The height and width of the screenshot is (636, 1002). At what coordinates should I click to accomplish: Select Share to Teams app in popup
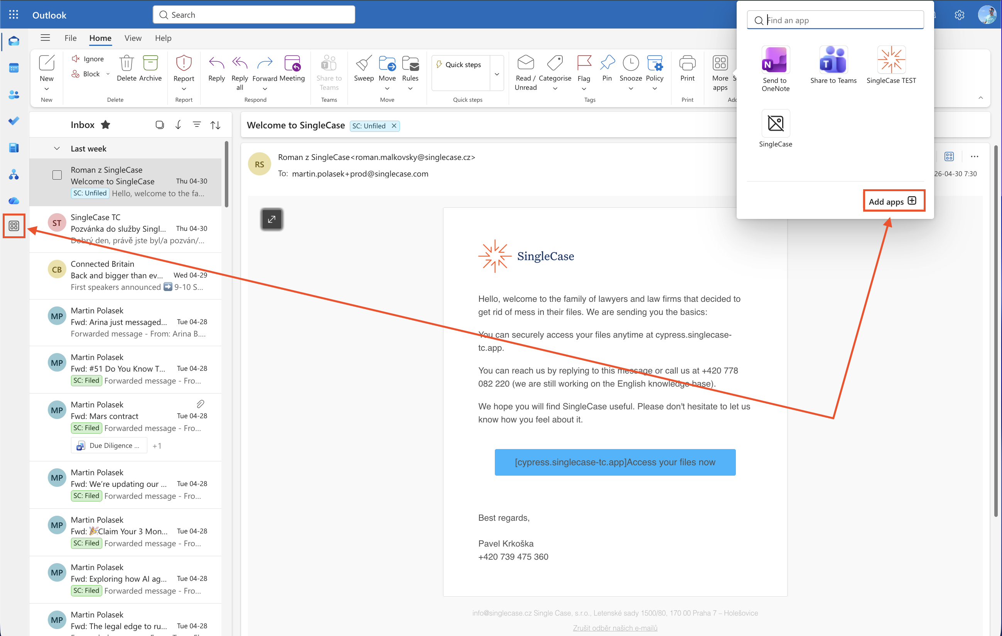[x=833, y=65]
